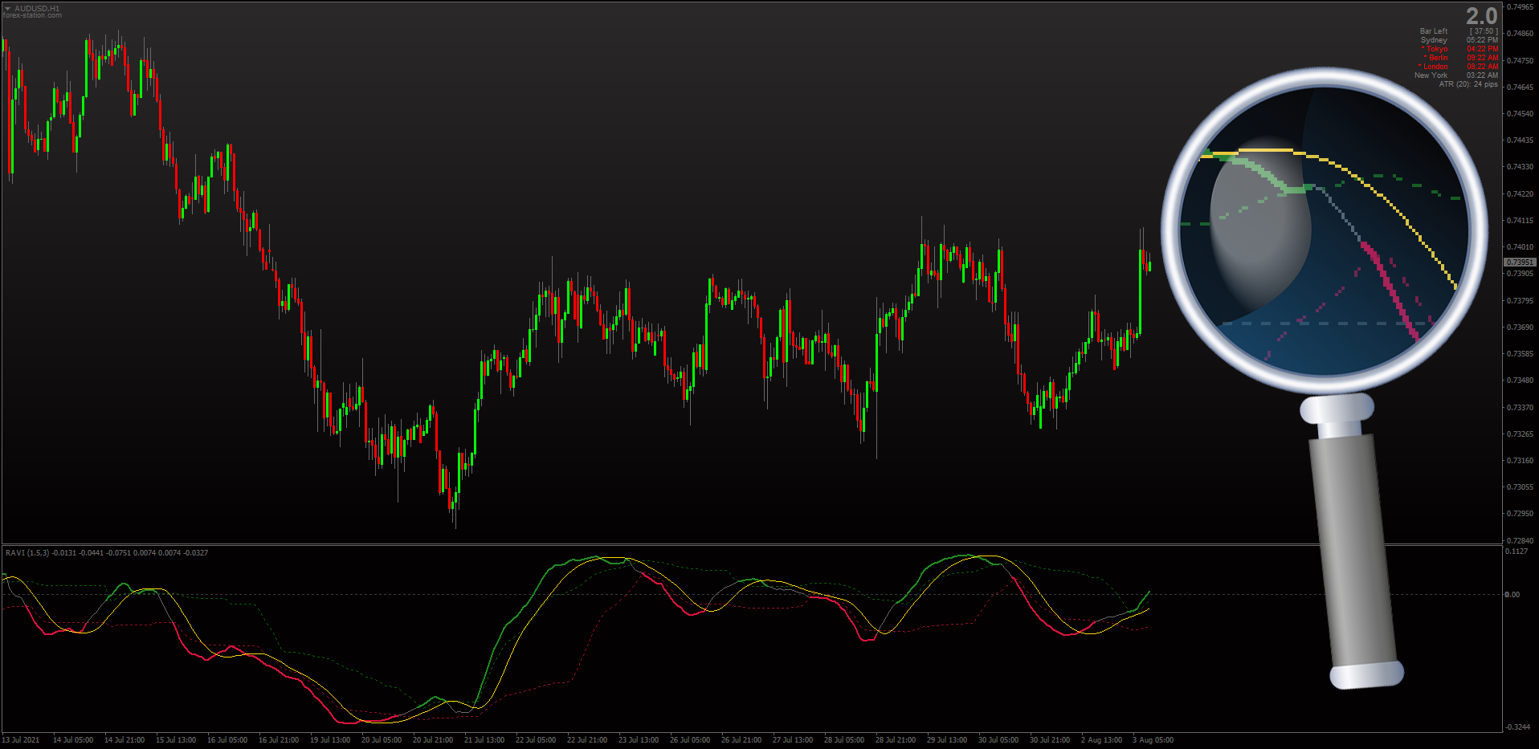Click the 3 Aug 05:00 time label
Viewport: 1539px width, 749px height.
click(x=1153, y=740)
